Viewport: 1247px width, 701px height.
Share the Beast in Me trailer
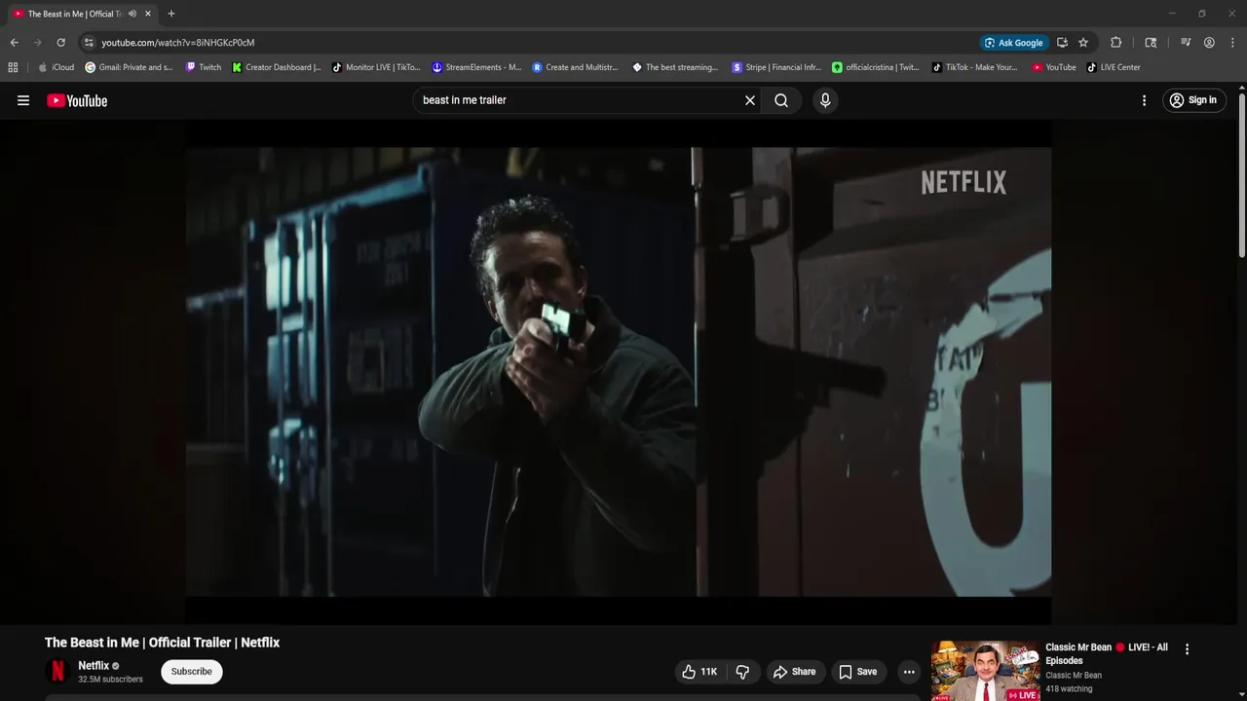click(x=794, y=672)
